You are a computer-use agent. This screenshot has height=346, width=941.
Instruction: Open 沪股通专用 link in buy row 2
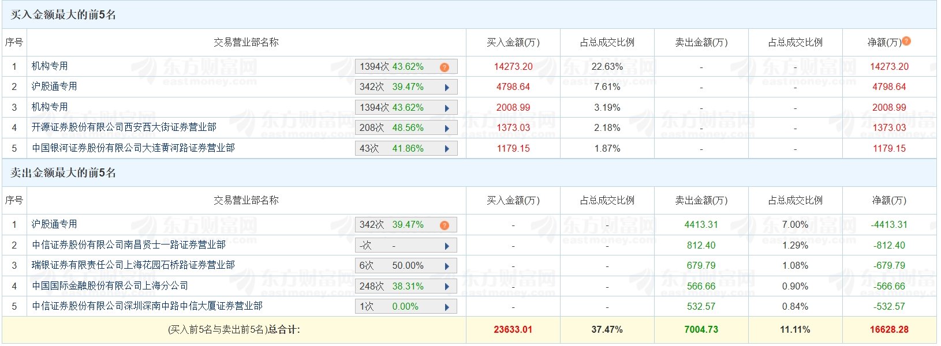(x=54, y=86)
